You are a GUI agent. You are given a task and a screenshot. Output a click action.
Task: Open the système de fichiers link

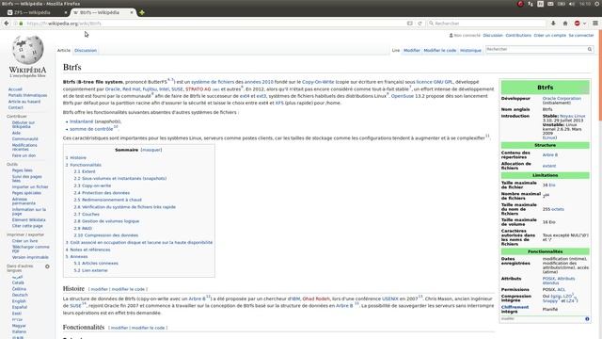213,82
